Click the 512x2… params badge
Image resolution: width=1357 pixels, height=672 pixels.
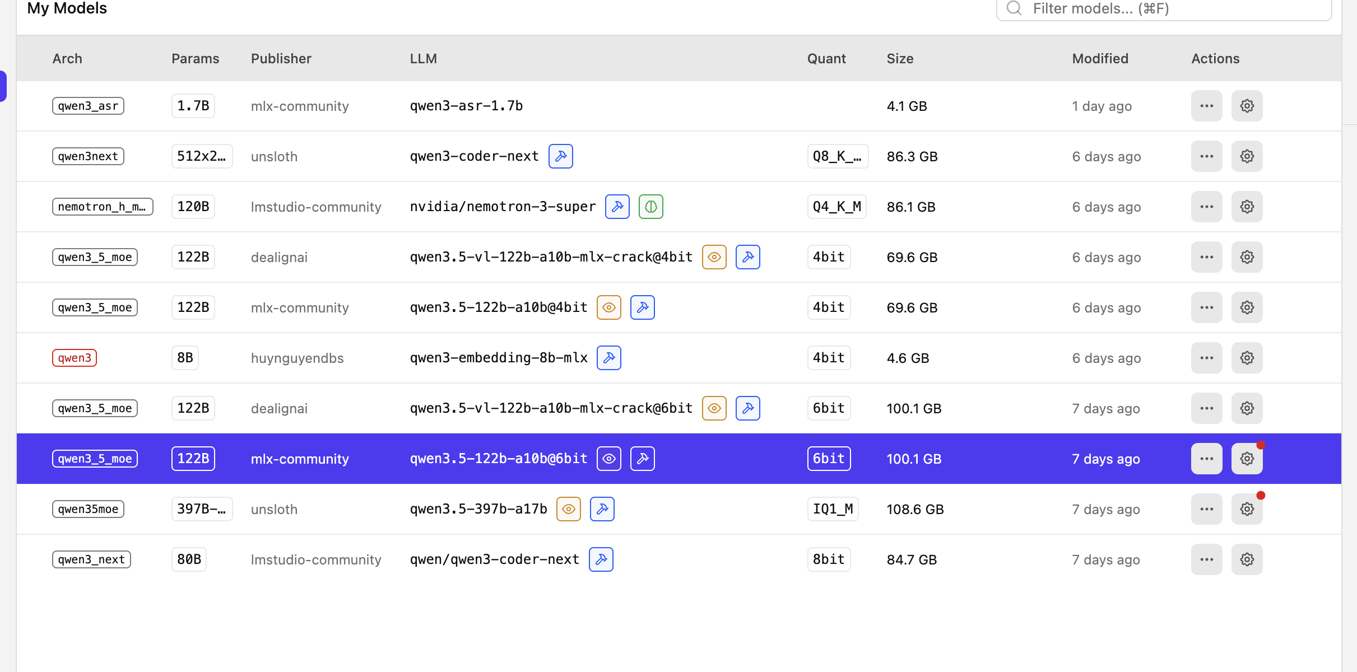click(202, 156)
